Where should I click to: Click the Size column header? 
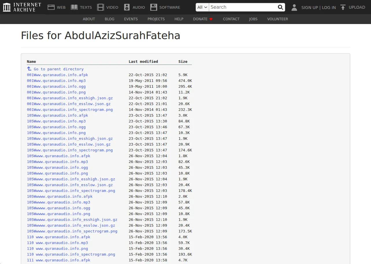183,62
